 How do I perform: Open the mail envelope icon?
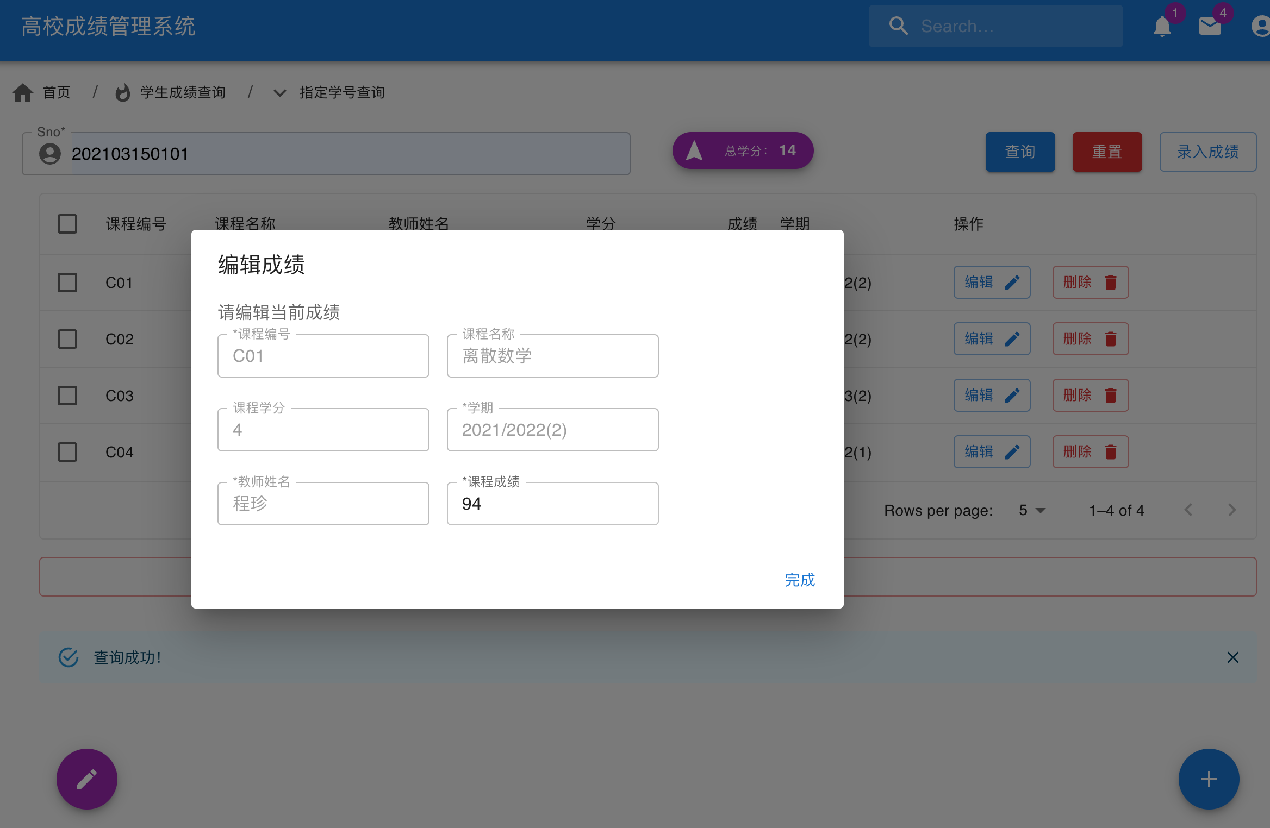click(x=1210, y=26)
